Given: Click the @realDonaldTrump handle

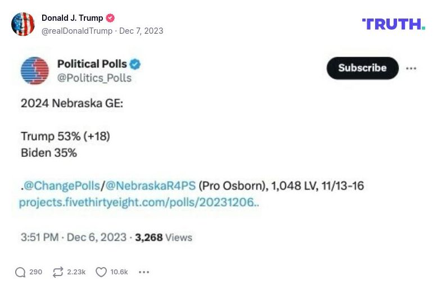Looking at the screenshot, I should click(x=76, y=31).
